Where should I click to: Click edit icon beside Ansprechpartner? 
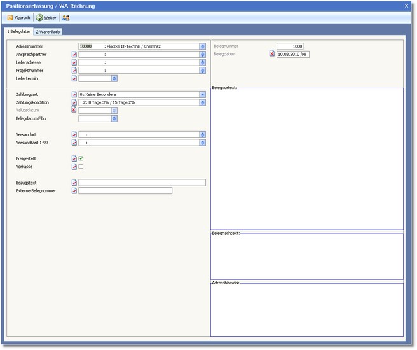coord(74,55)
